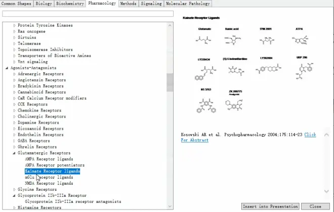This screenshot has height=212, width=334.
Task: Open the Molecular Pathology tab
Action: [x=188, y=4]
